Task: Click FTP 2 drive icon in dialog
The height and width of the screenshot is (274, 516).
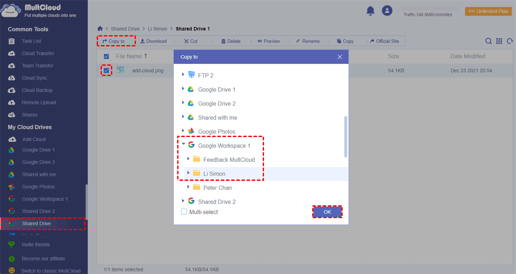Action: tap(191, 75)
